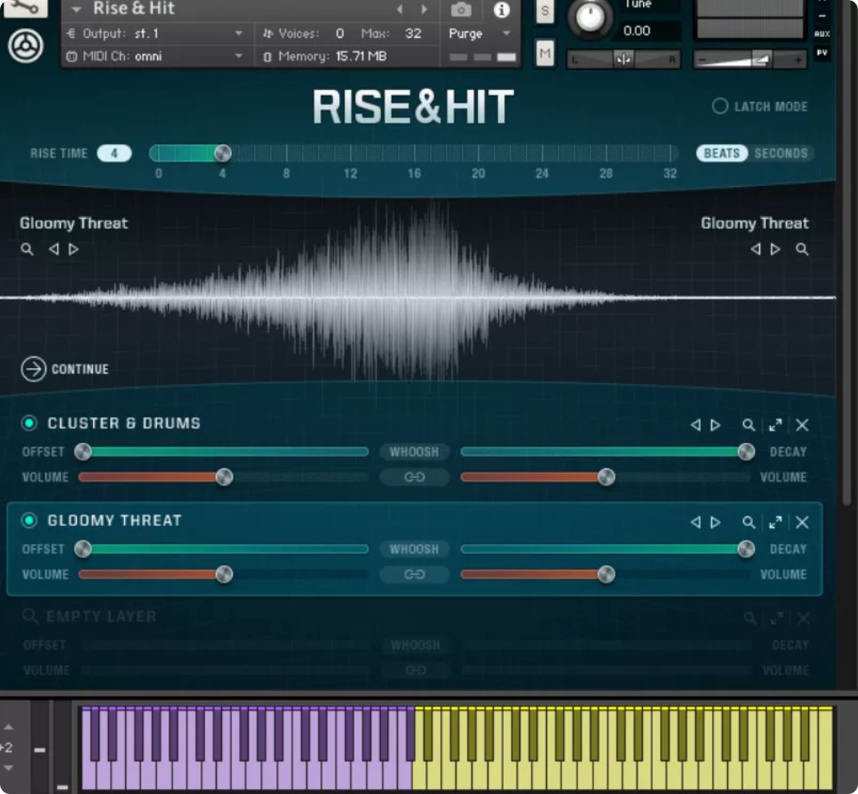Click Rise Time value 4 field
The height and width of the screenshot is (794, 858).
[x=114, y=153]
